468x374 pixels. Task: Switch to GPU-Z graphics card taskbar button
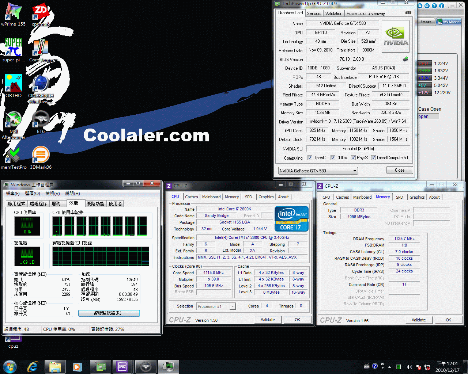[x=100, y=367]
